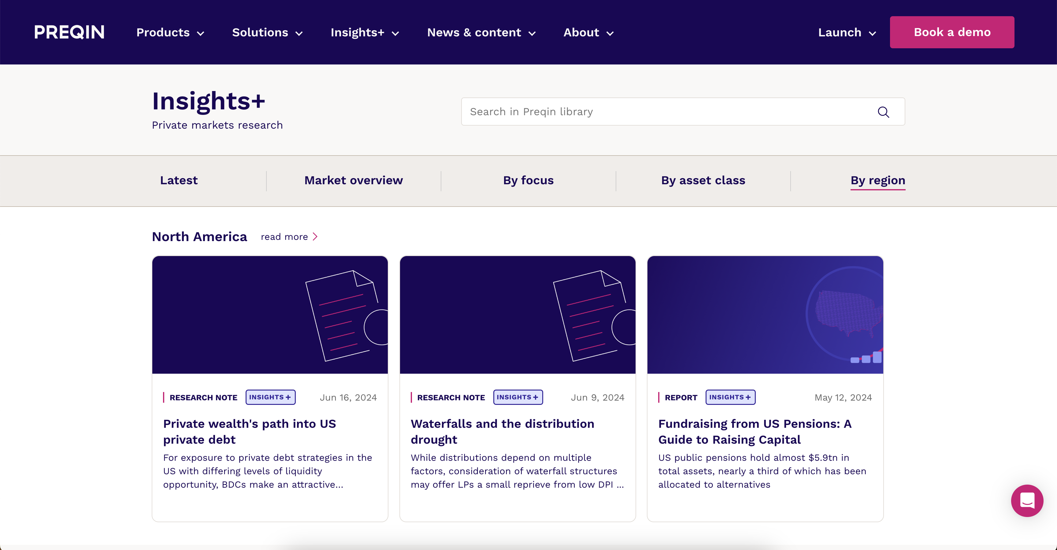Click RESEARCH NOTE label on Waterfalls card
This screenshot has height=550, width=1057.
pos(451,398)
